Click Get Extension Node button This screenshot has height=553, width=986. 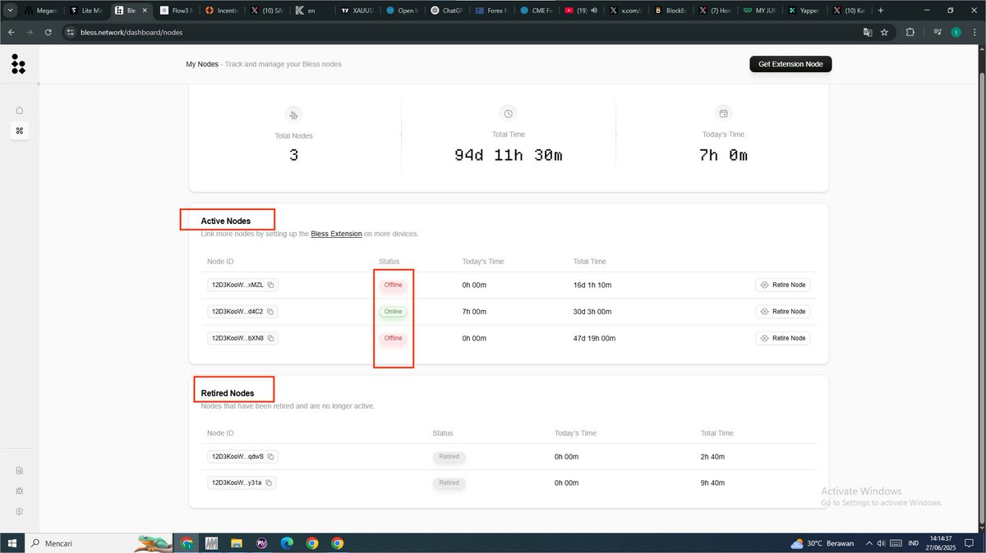pyautogui.click(x=790, y=64)
